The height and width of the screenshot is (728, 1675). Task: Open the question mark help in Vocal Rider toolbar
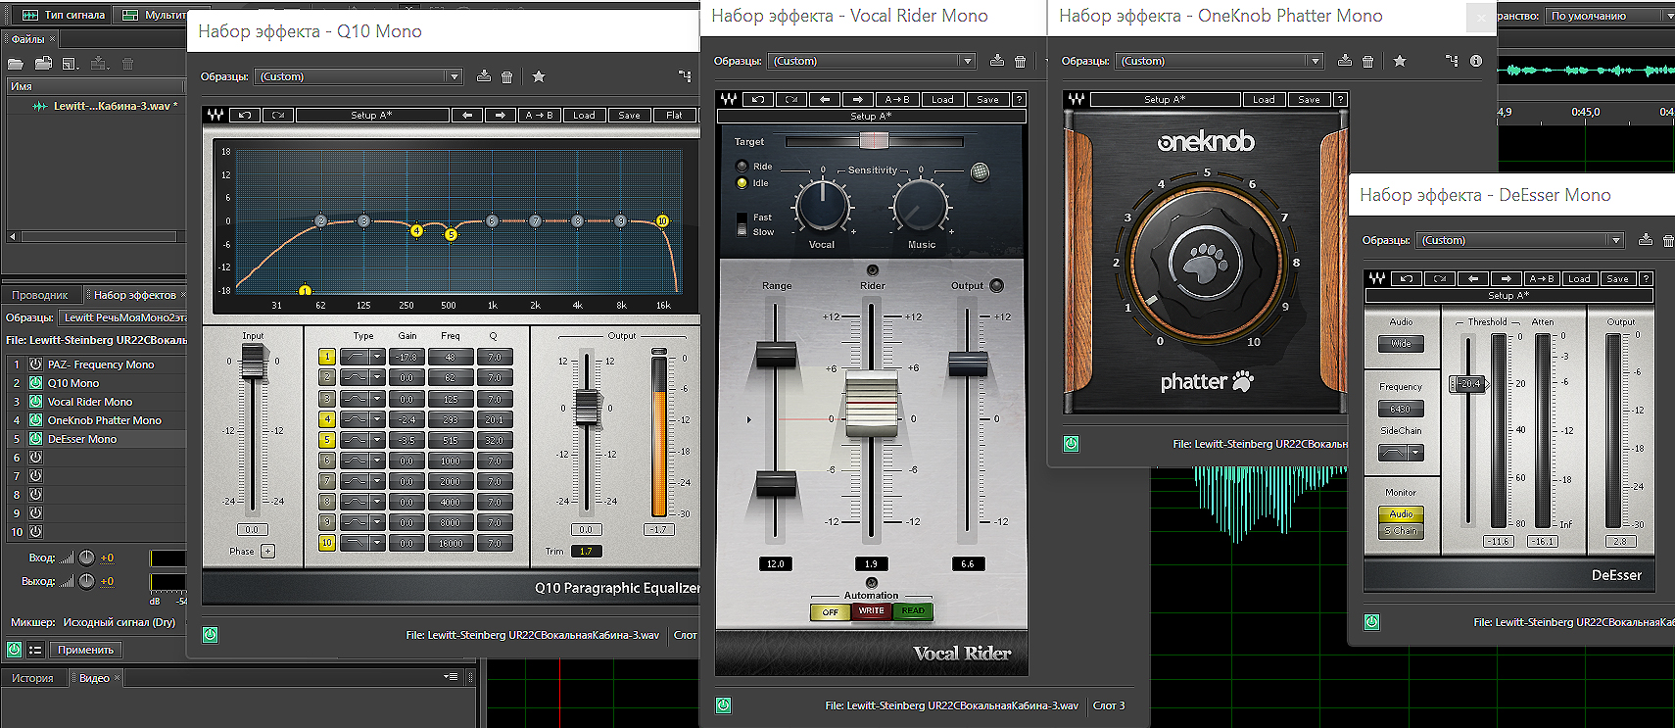point(1019,100)
